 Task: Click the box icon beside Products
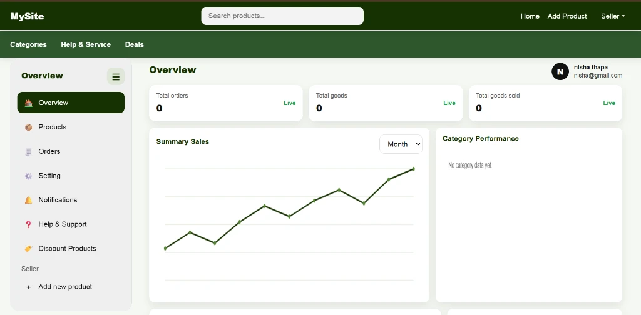point(28,127)
